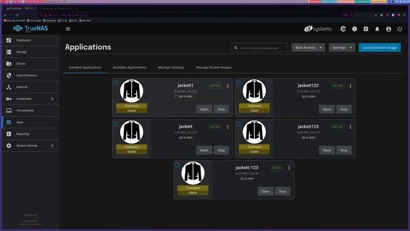410x231 pixels.
Task: Click Stop on jackett1 card
Action: point(221,109)
